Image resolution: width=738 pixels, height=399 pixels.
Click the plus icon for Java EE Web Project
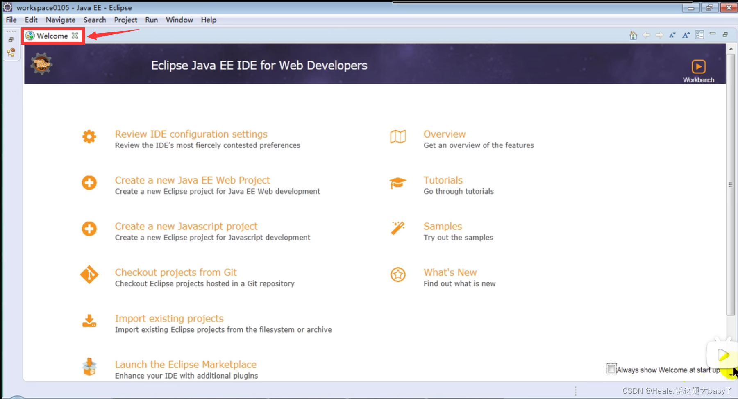(89, 183)
